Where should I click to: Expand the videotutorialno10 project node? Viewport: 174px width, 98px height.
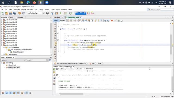click(2, 20)
